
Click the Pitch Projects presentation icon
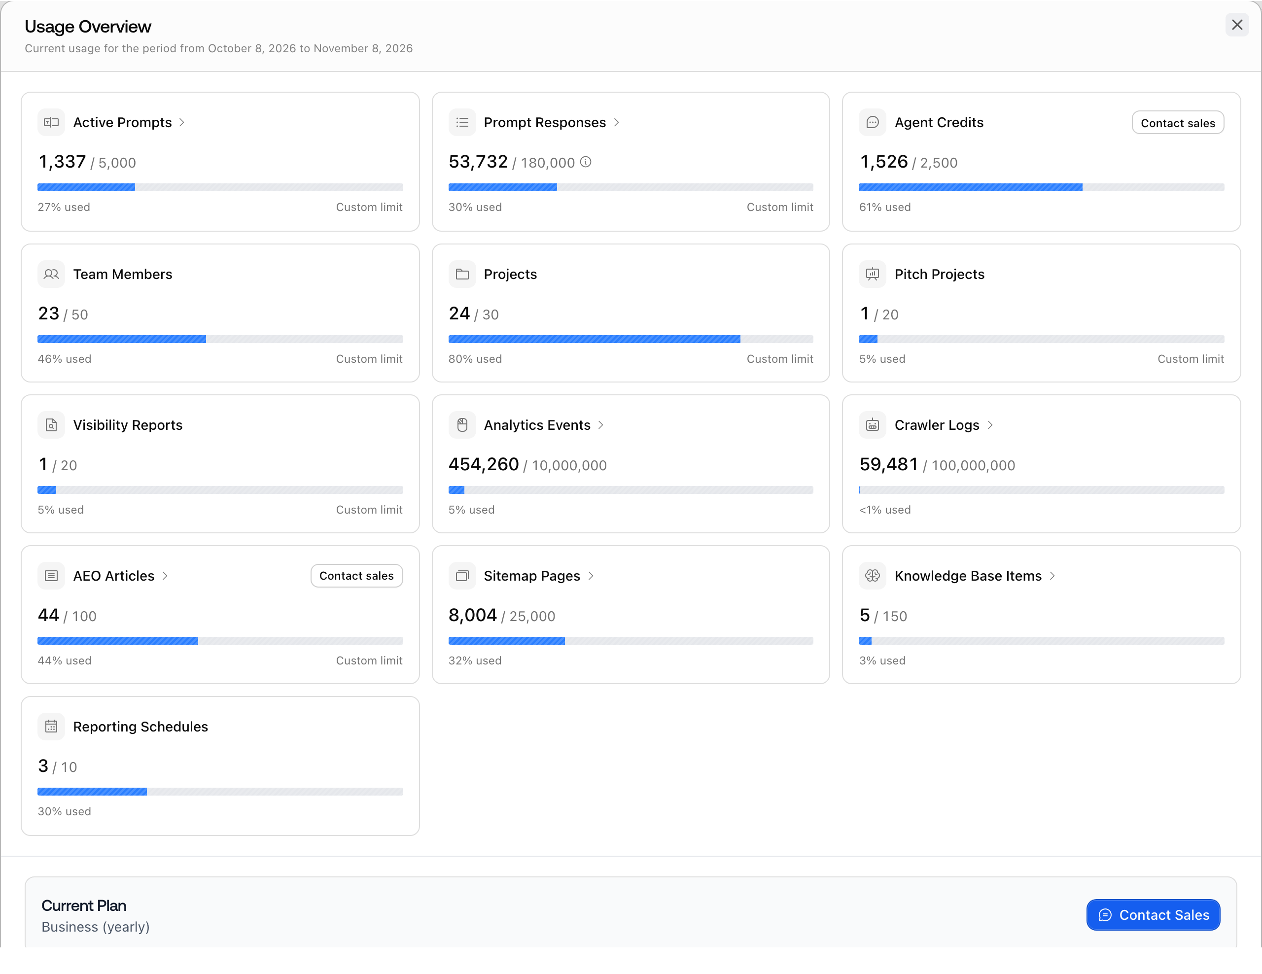[873, 275]
